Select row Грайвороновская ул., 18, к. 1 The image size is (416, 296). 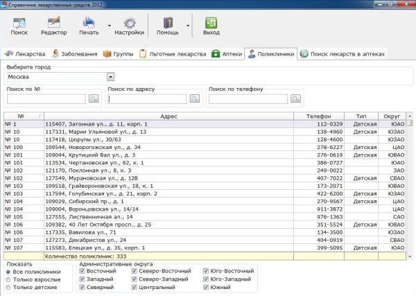click(205, 186)
